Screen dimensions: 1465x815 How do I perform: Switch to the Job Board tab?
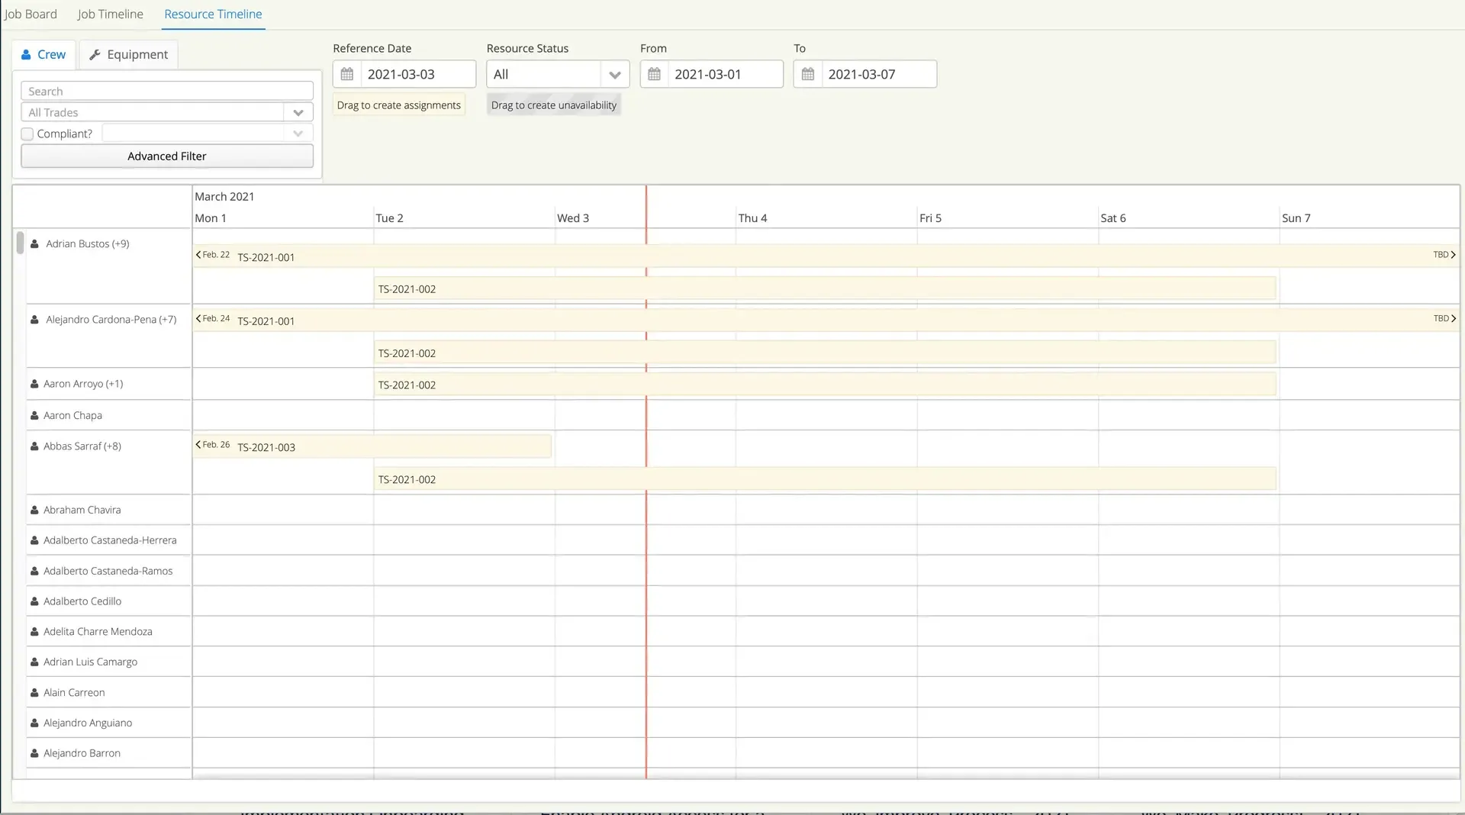pos(31,14)
